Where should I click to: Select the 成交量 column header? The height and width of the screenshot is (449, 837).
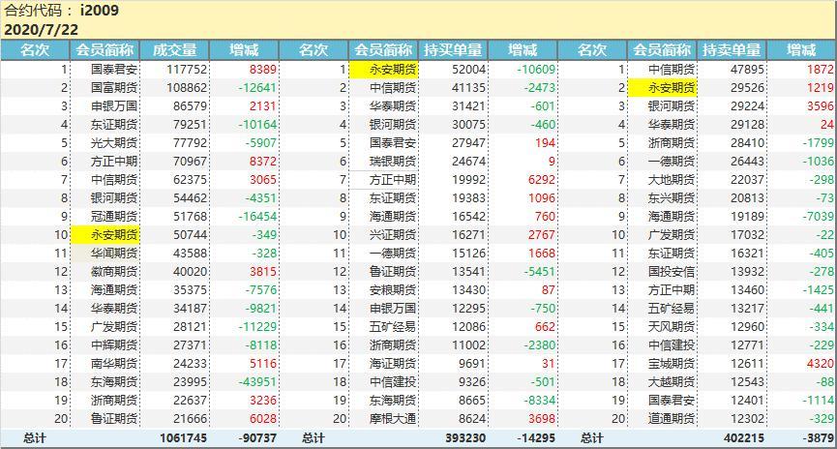pos(174,50)
